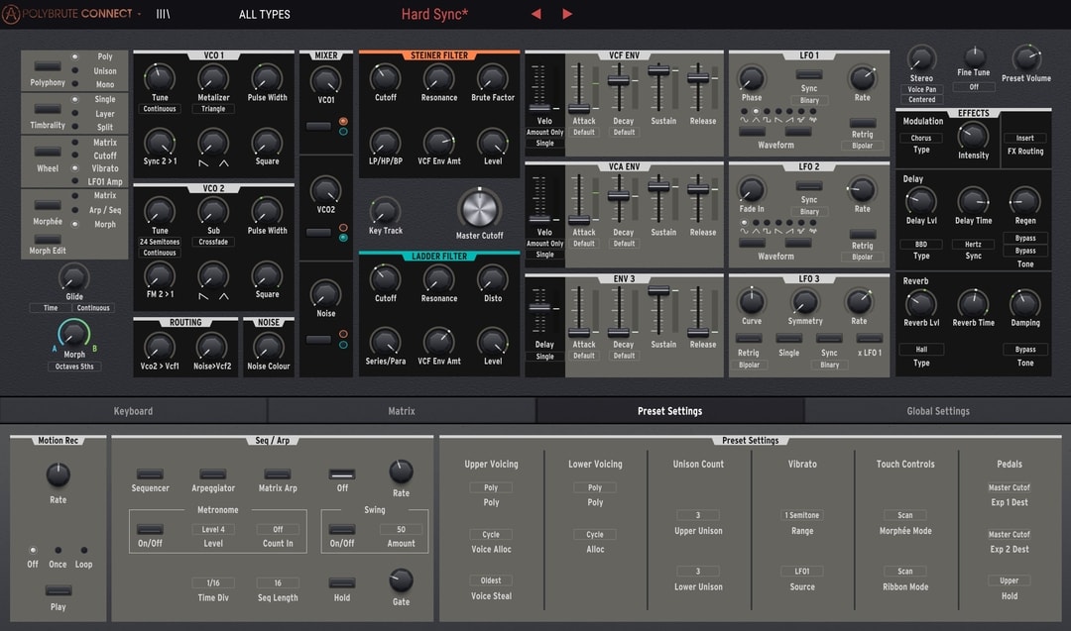Select the Motion Rec Once radio option
This screenshot has width=1071, height=631.
[59, 550]
